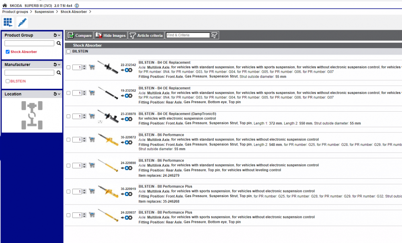Expand chevron after Shock Absorber breadcrumb
The height and width of the screenshot is (243, 402).
pos(90,12)
